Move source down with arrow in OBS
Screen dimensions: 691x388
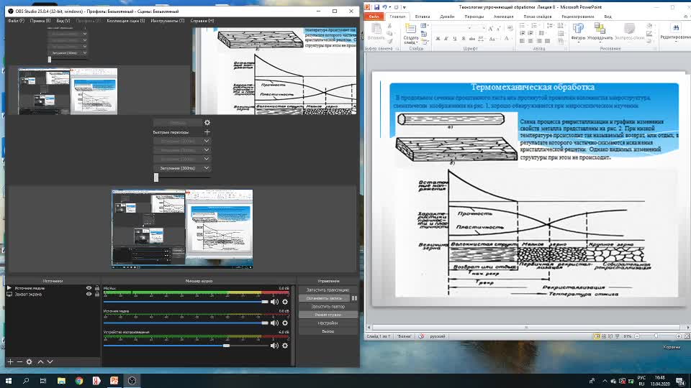click(50, 361)
